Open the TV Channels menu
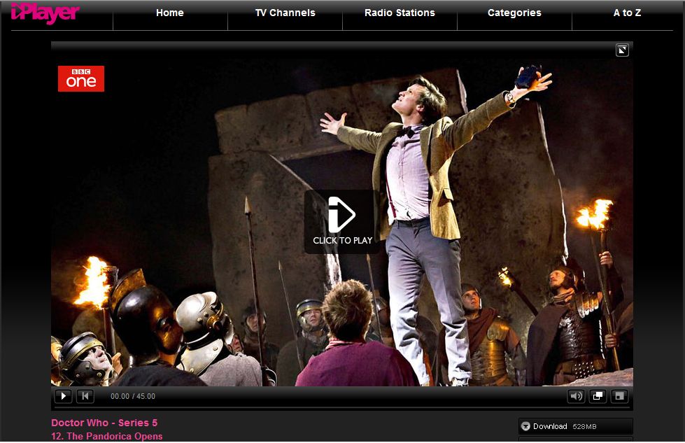 pos(285,13)
